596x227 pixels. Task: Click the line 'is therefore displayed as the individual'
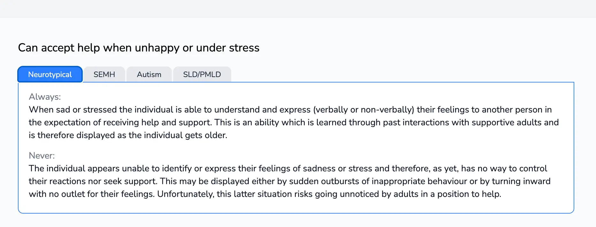tap(128, 135)
